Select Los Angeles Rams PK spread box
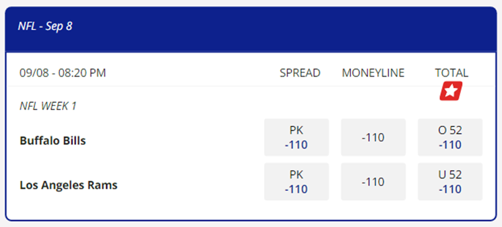The height and width of the screenshot is (227, 502). tap(296, 182)
